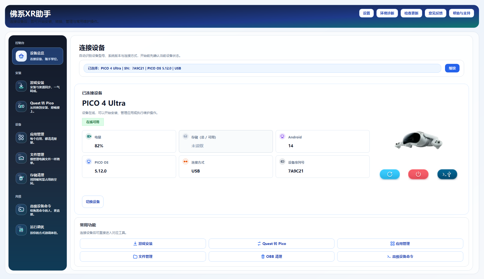
Task: Click the selected device info field
Action: coord(262,68)
